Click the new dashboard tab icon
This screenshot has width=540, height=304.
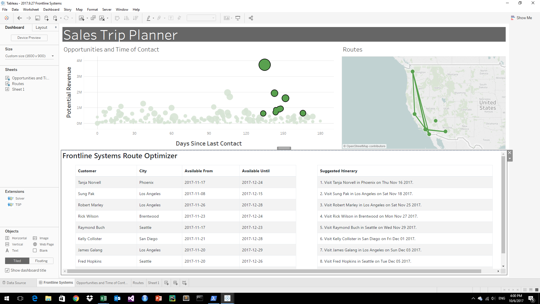click(x=175, y=283)
